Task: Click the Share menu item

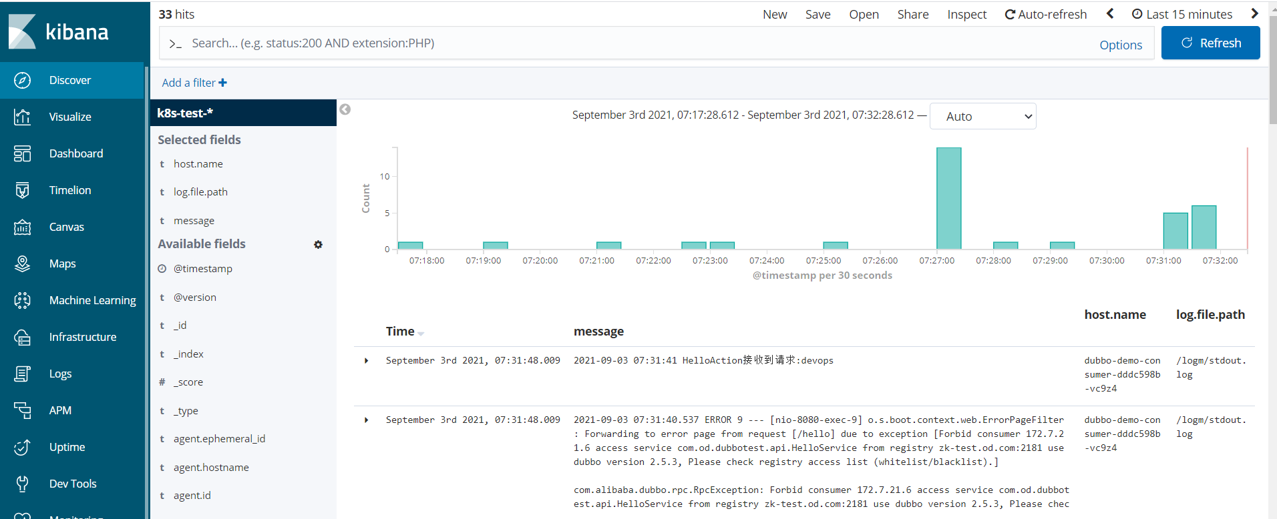Action: click(x=913, y=14)
